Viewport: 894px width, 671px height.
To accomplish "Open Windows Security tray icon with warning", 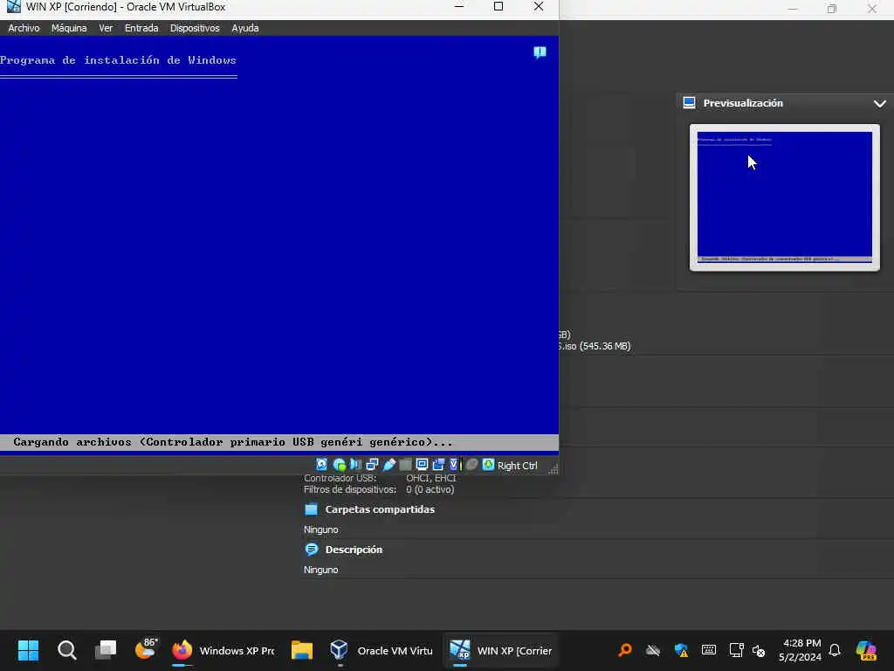I will point(681,650).
